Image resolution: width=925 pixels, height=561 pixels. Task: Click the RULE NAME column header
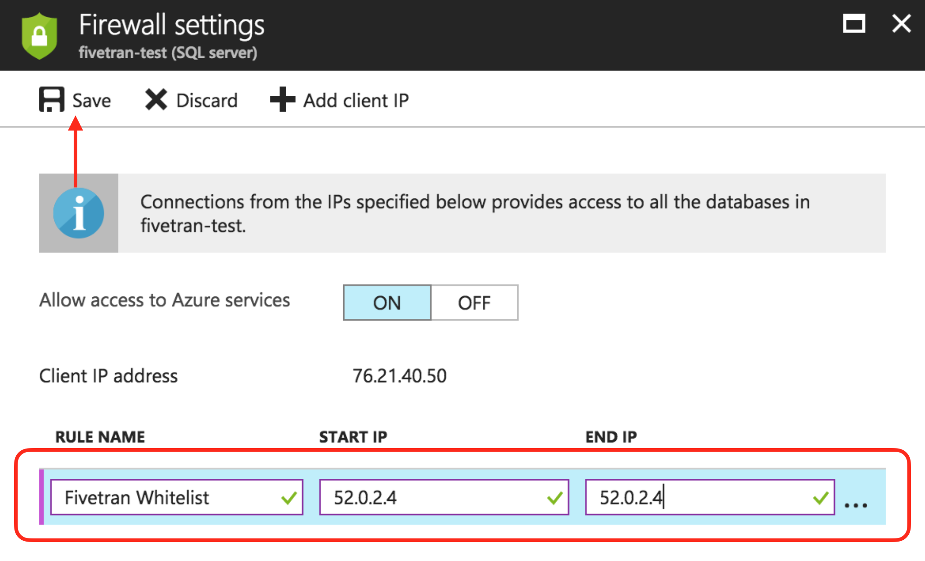100,437
